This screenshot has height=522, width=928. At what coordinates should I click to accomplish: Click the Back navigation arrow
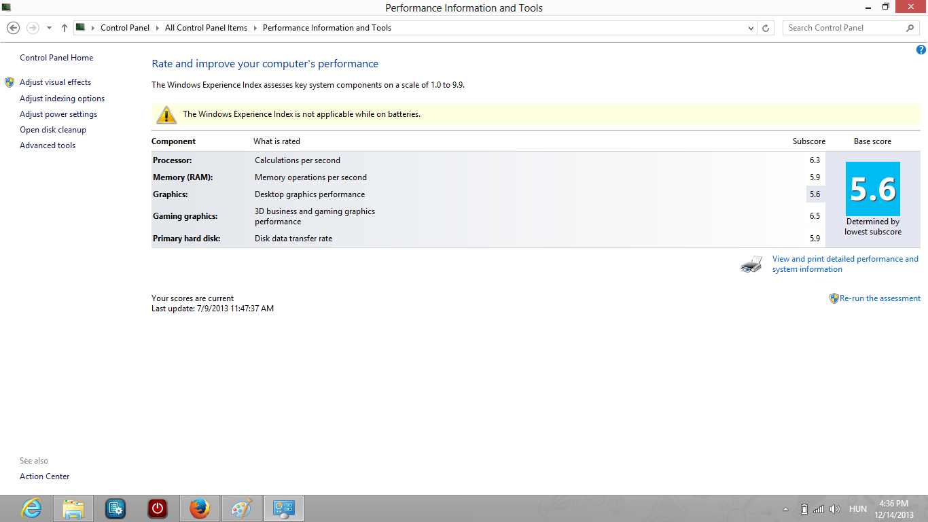(x=13, y=28)
